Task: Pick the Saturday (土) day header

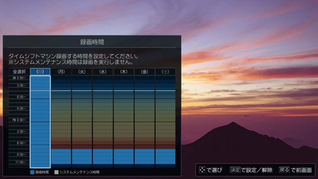Action: point(165,72)
